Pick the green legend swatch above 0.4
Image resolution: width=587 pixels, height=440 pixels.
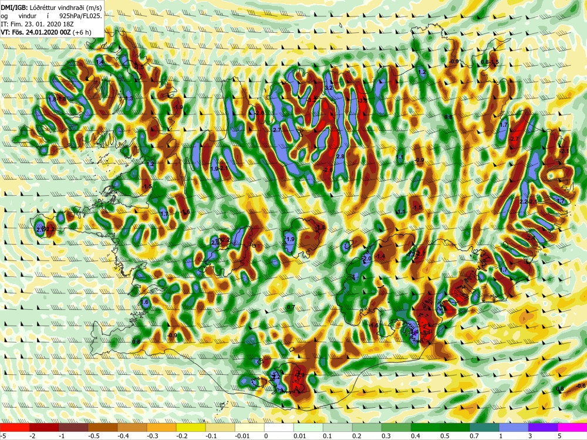[x=426, y=427]
